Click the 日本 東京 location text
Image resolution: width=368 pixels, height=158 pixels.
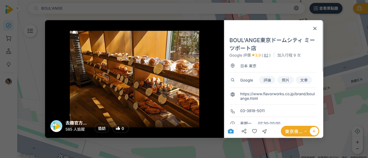[x=248, y=66]
